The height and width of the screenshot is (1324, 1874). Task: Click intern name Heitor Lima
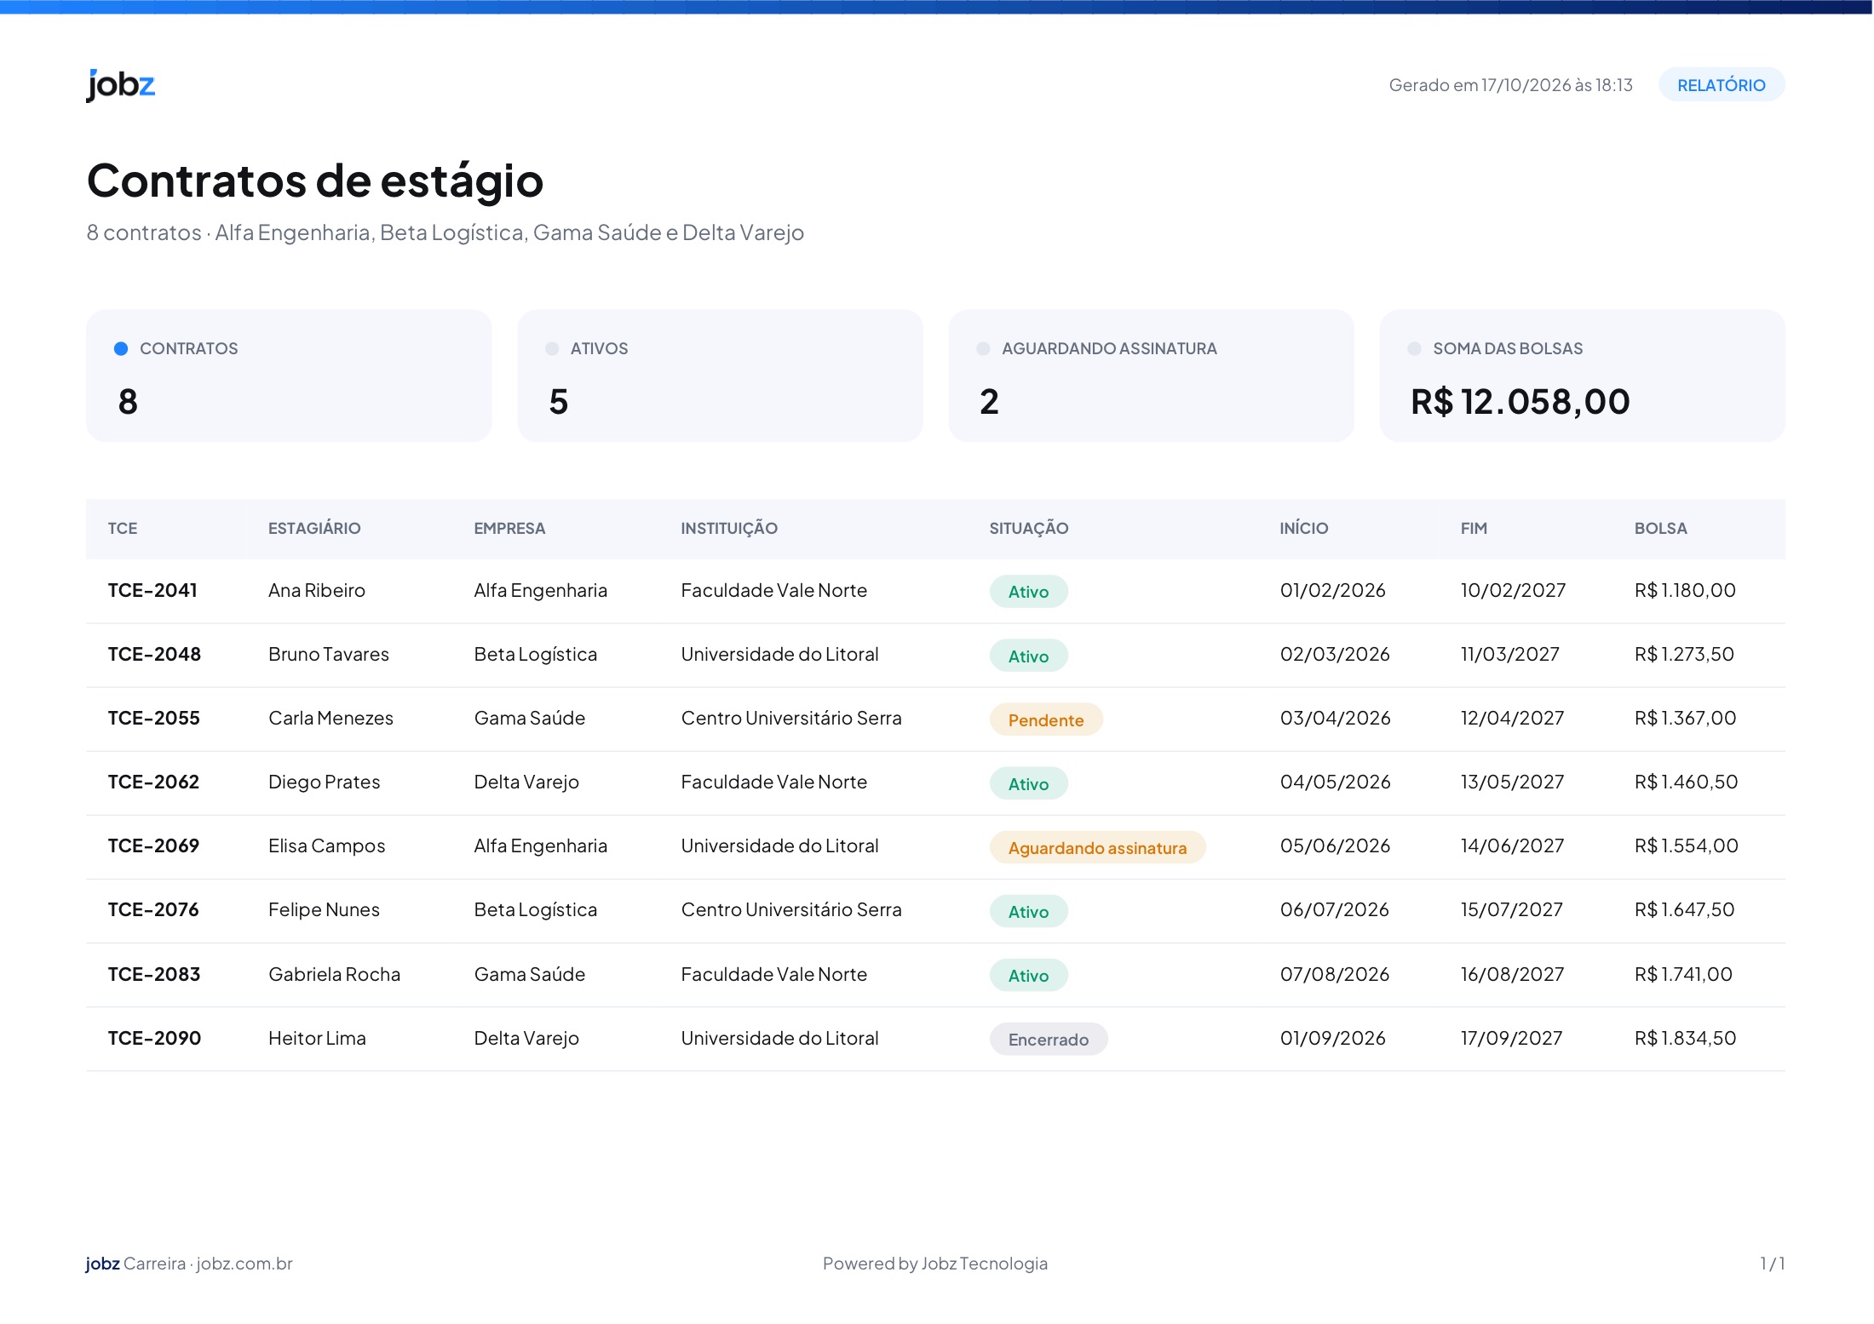(317, 1038)
